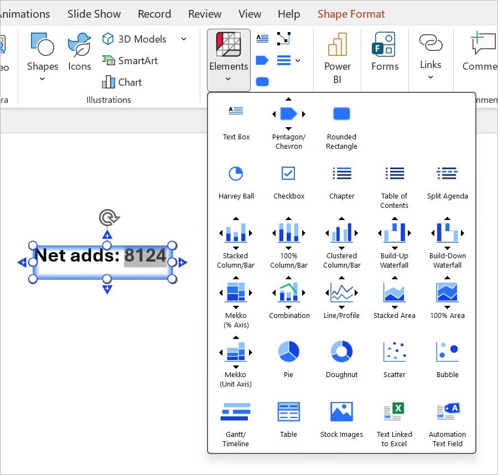Expand the Shapes dropdown
Screen dimensions: 498x475
(x=43, y=57)
